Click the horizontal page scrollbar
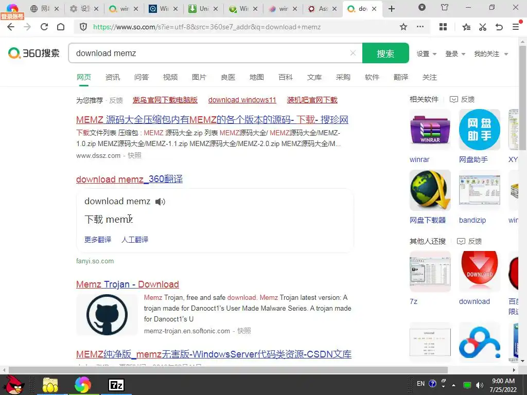Viewport: 527px width, 395px height. pyautogui.click(x=228, y=370)
